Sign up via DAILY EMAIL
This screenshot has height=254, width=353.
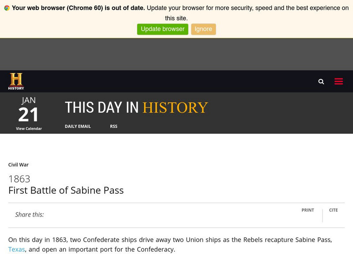[77, 127]
